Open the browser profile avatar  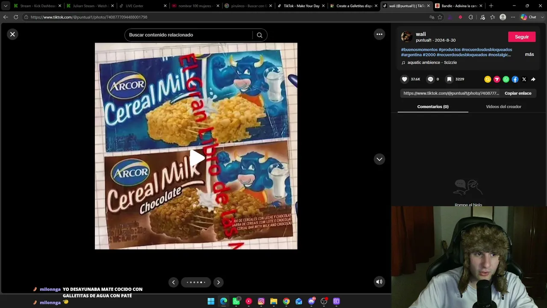503,17
